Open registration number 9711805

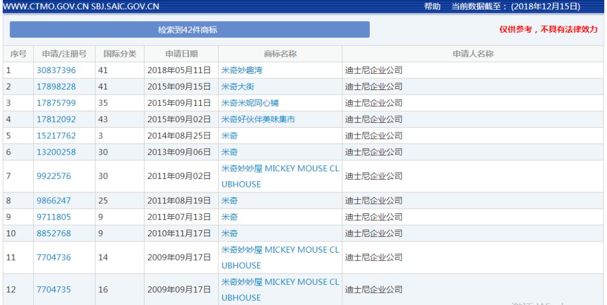coord(54,217)
